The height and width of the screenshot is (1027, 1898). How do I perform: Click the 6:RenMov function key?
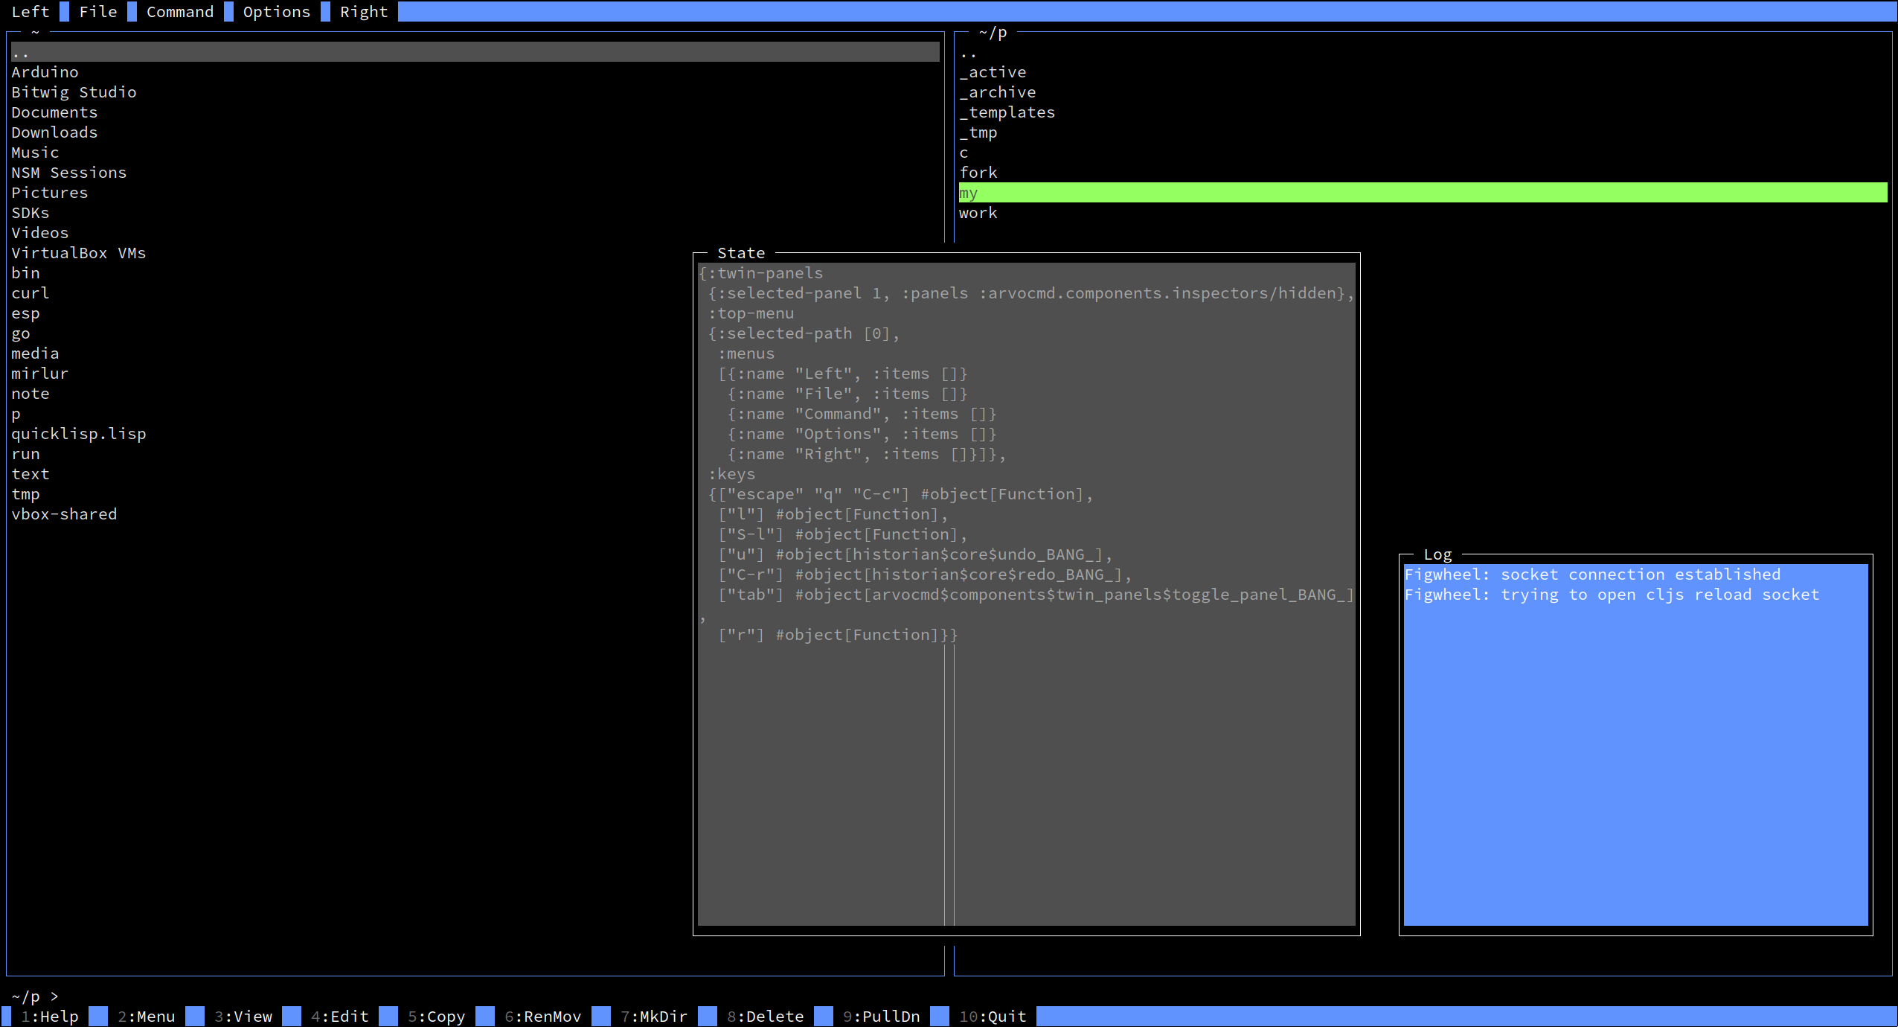pos(543,1016)
